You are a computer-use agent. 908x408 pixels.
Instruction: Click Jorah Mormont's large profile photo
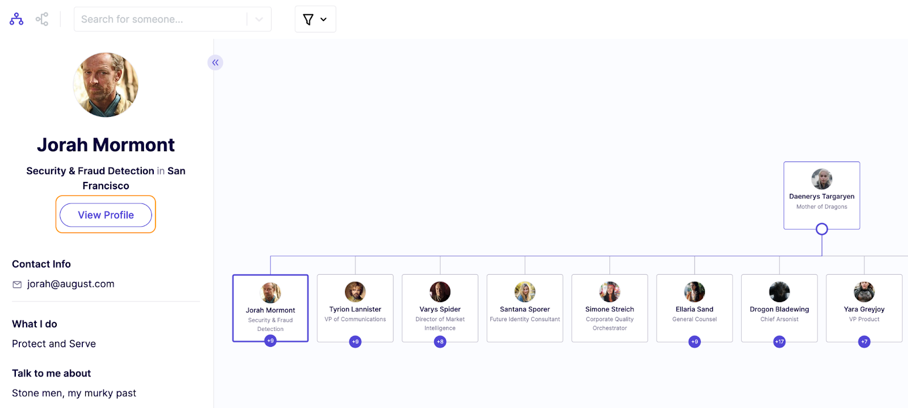[x=106, y=85]
